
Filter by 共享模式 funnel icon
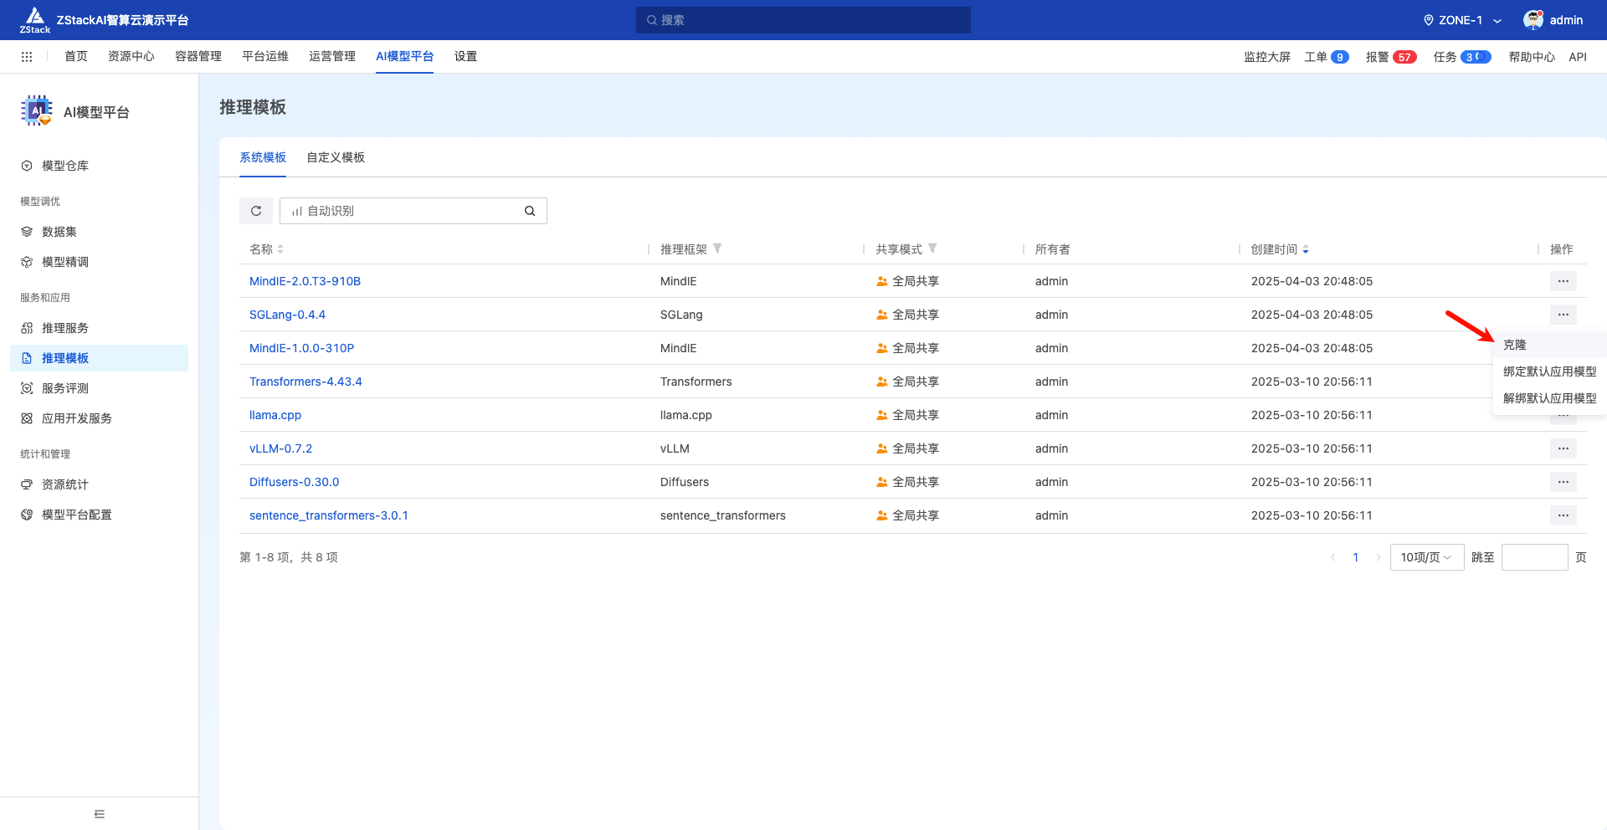click(932, 248)
